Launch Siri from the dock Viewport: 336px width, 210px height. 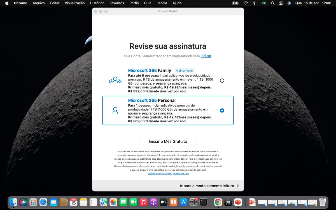[x=24, y=202]
